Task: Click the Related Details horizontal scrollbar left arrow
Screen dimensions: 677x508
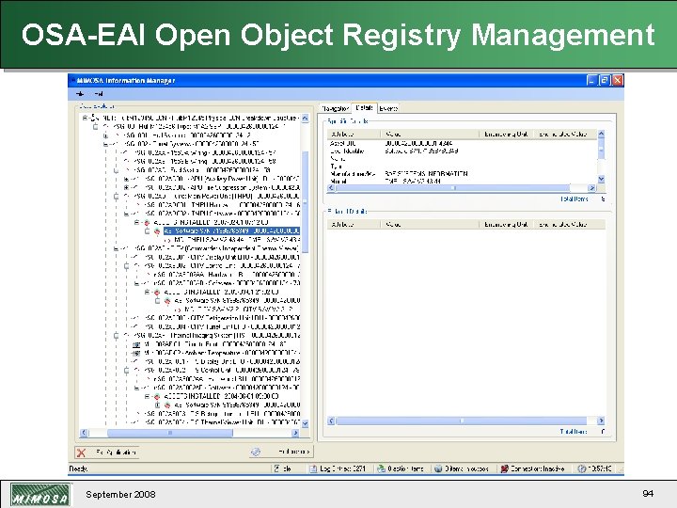Action: click(331, 421)
